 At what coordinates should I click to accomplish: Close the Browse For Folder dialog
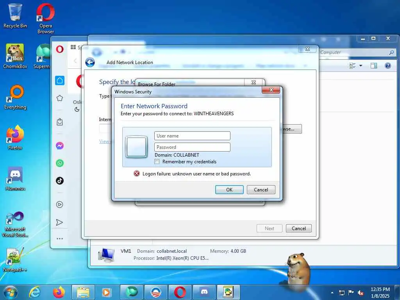click(x=254, y=82)
